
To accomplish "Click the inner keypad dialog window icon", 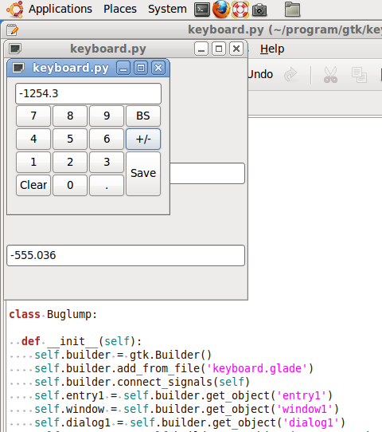I will click(18, 68).
